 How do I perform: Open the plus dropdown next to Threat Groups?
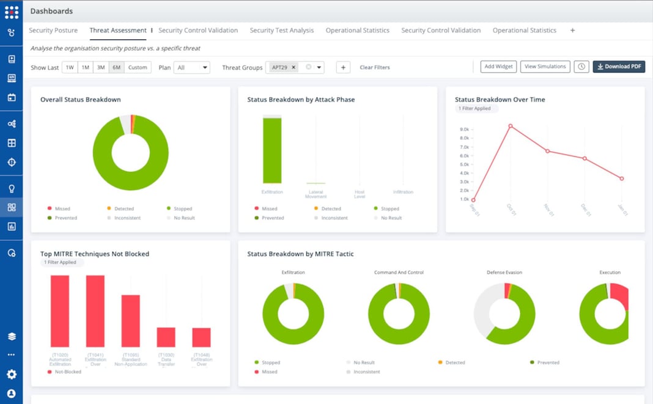tap(343, 67)
